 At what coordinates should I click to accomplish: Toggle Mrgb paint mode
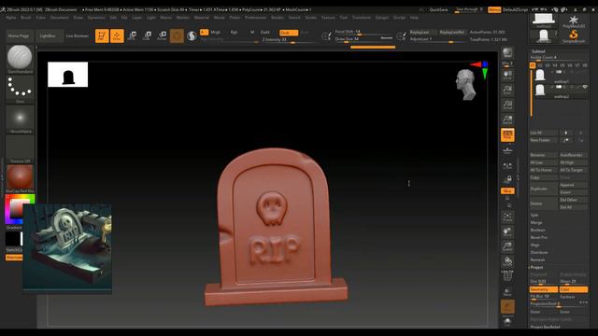tap(216, 33)
